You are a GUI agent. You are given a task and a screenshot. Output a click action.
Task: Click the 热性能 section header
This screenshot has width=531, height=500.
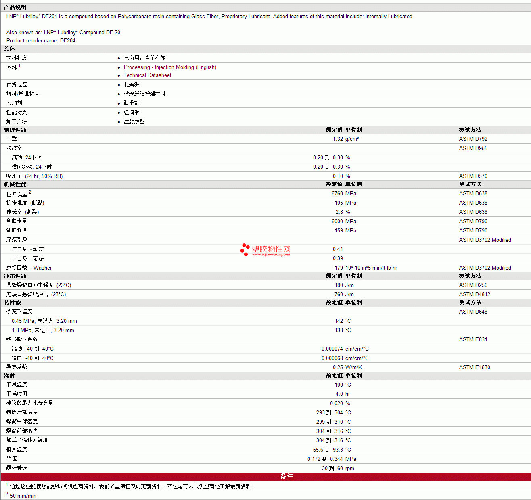12,303
